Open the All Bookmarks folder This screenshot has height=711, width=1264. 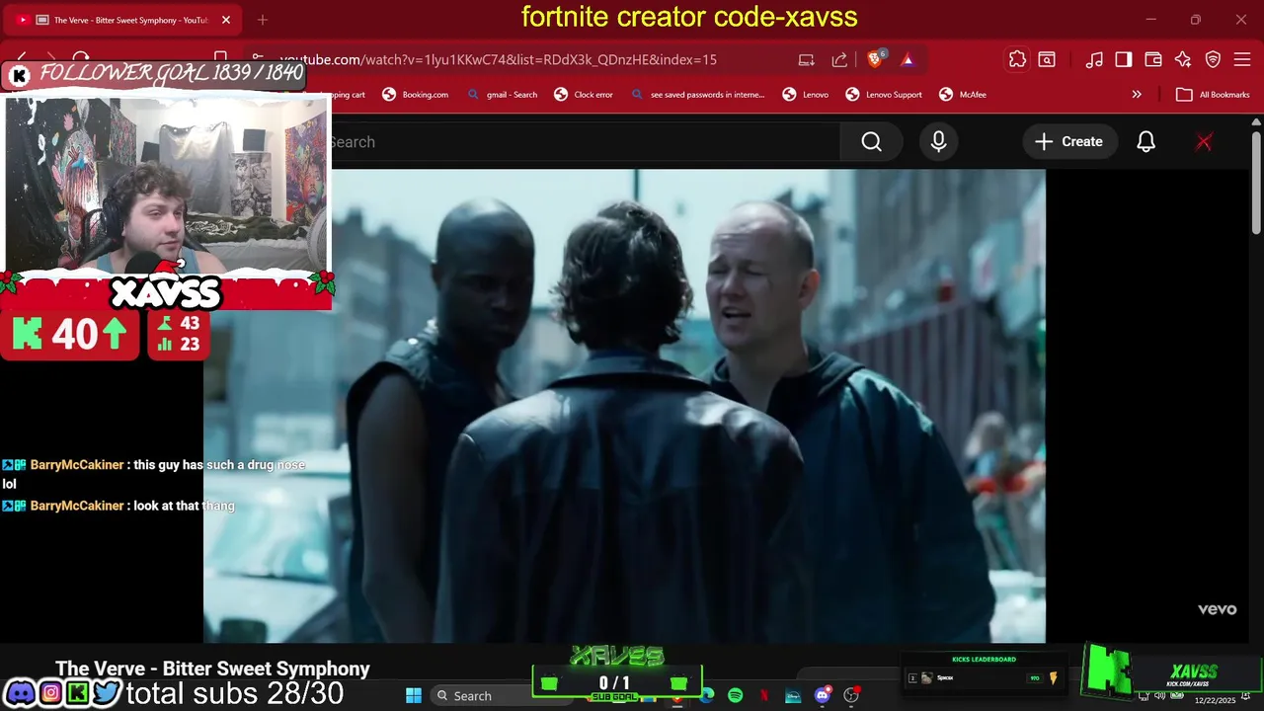pos(1213,95)
